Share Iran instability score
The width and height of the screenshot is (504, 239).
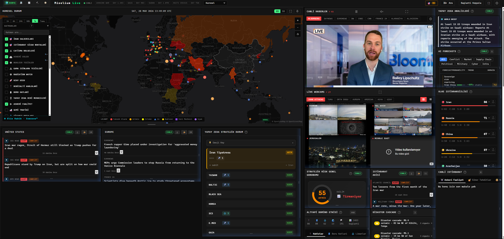[493, 102]
